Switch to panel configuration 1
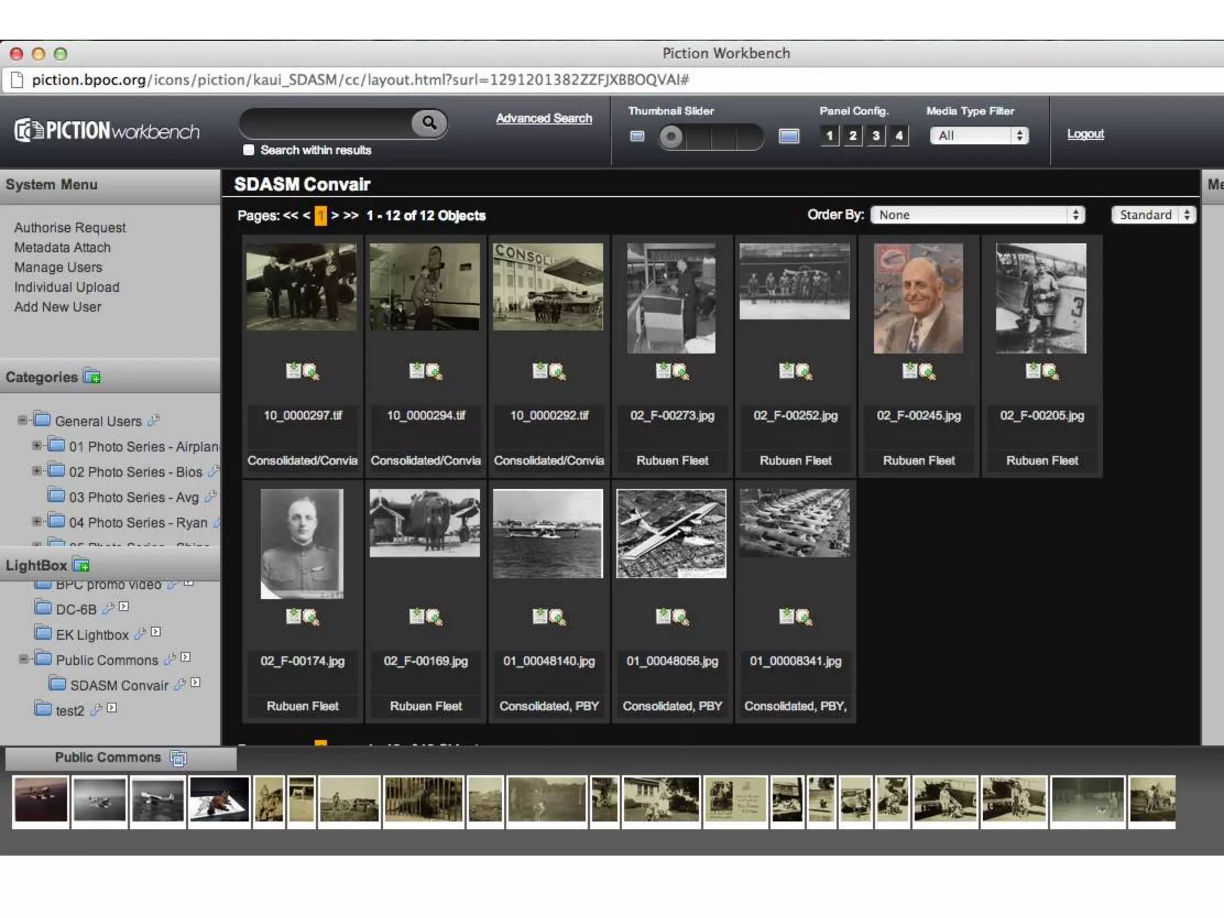 (829, 136)
